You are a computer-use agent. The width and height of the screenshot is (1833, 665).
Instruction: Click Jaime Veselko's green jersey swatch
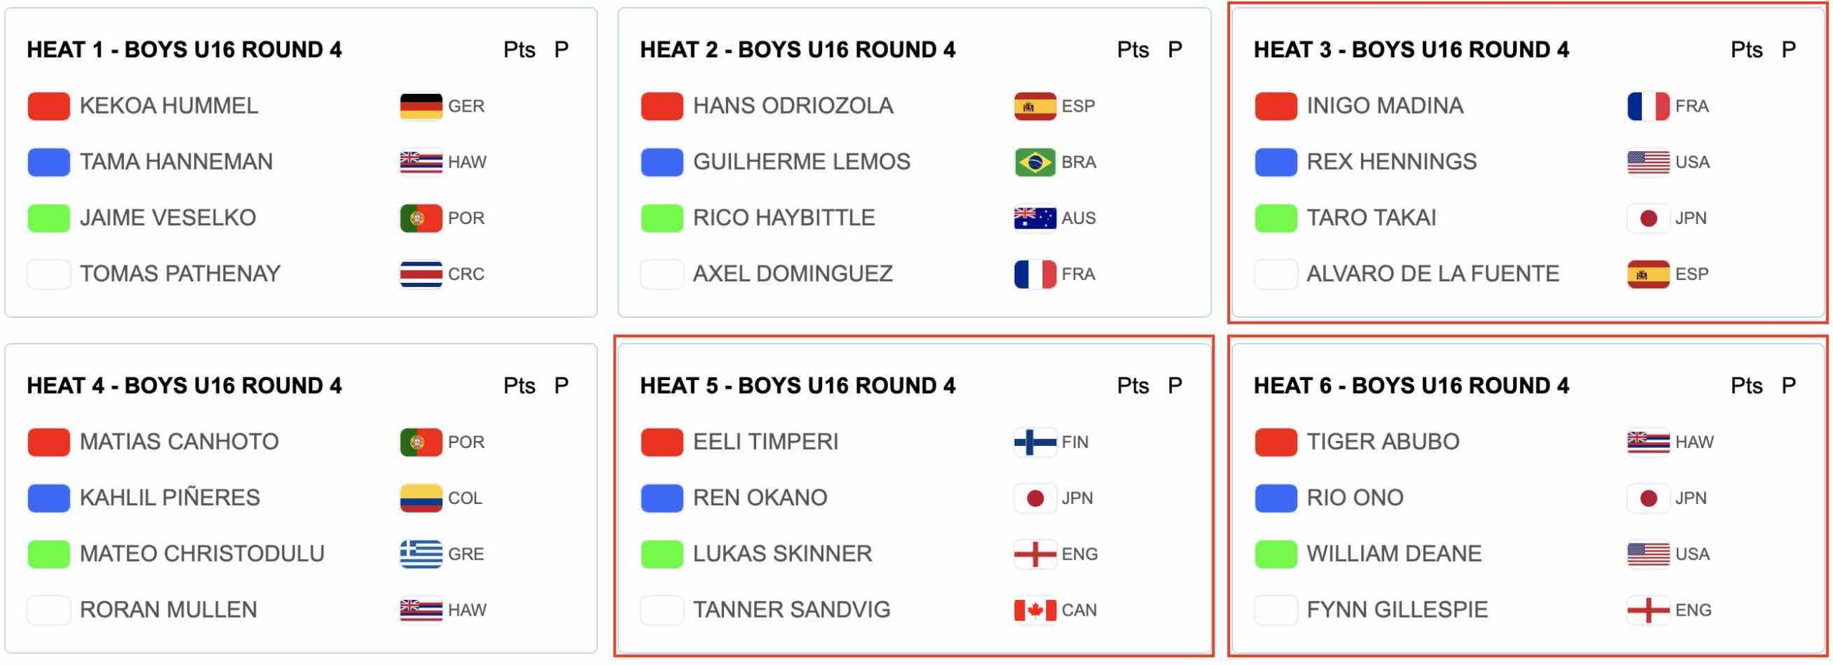click(x=49, y=218)
